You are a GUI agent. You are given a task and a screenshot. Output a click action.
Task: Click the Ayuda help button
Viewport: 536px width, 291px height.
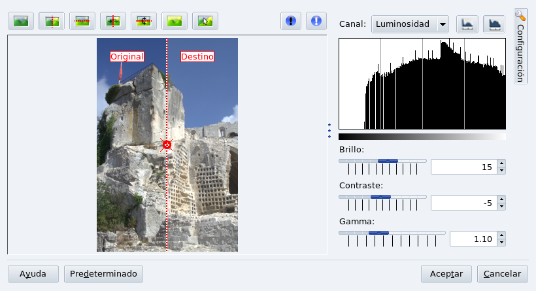click(x=33, y=274)
